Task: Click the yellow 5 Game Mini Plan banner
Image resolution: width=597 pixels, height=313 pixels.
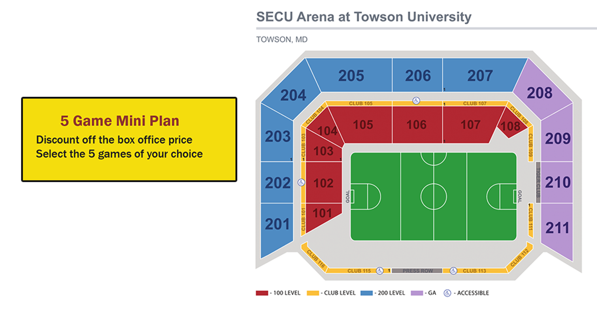Action: point(129,139)
